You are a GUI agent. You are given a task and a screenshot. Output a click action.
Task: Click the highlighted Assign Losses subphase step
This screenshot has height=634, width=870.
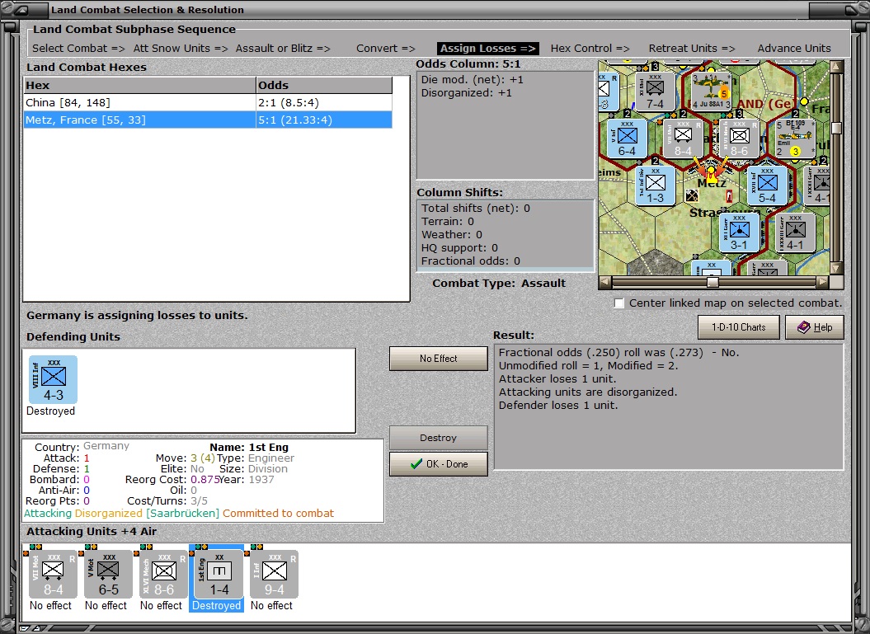pos(487,49)
